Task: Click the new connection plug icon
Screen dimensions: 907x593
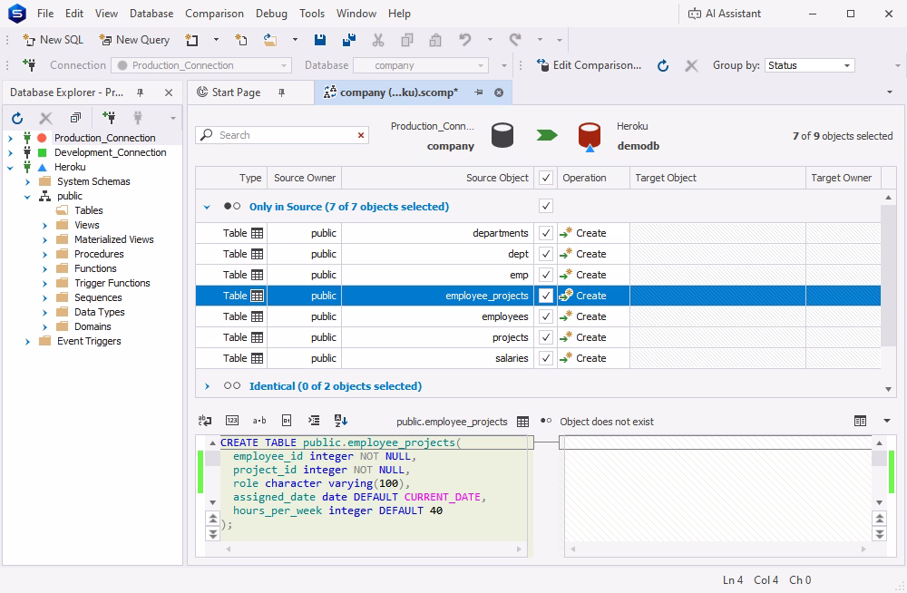Action: coord(109,118)
